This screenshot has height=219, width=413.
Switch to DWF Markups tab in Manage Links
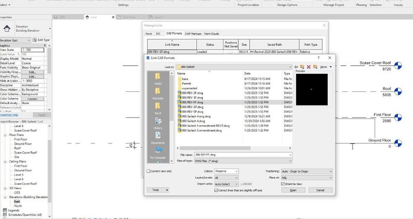pyautogui.click(x=193, y=34)
